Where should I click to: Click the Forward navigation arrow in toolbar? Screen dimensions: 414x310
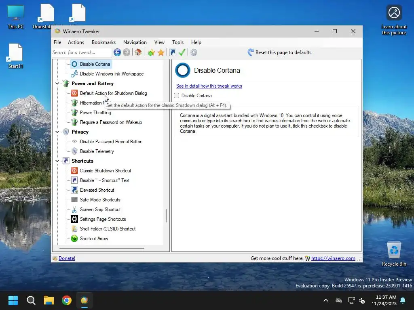coord(127,52)
